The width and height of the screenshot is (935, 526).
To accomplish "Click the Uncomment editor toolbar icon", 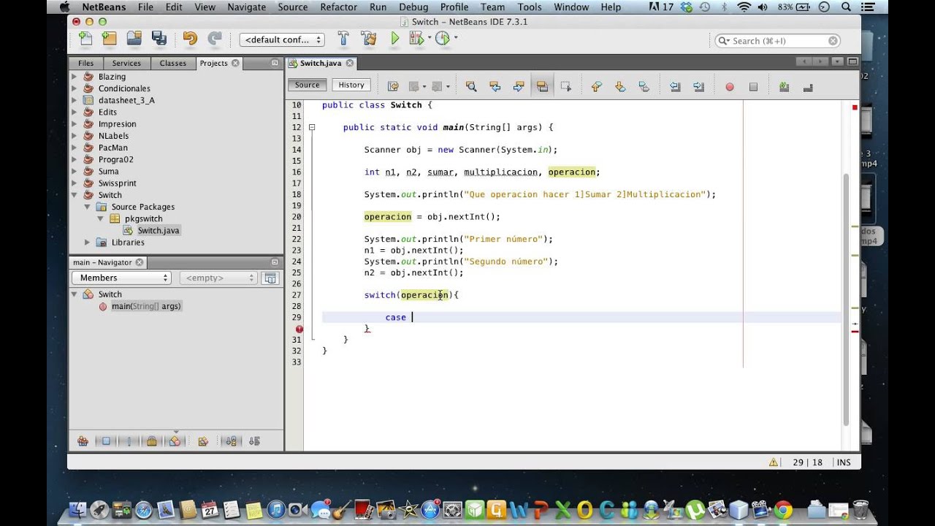I will click(x=808, y=86).
